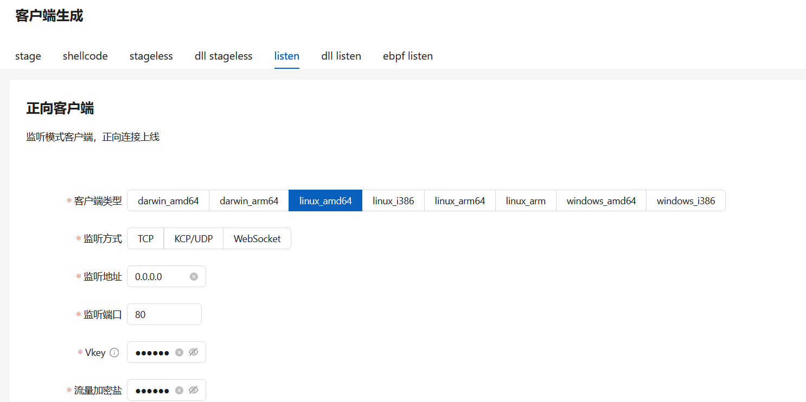Select windows_i386 client type

point(686,200)
